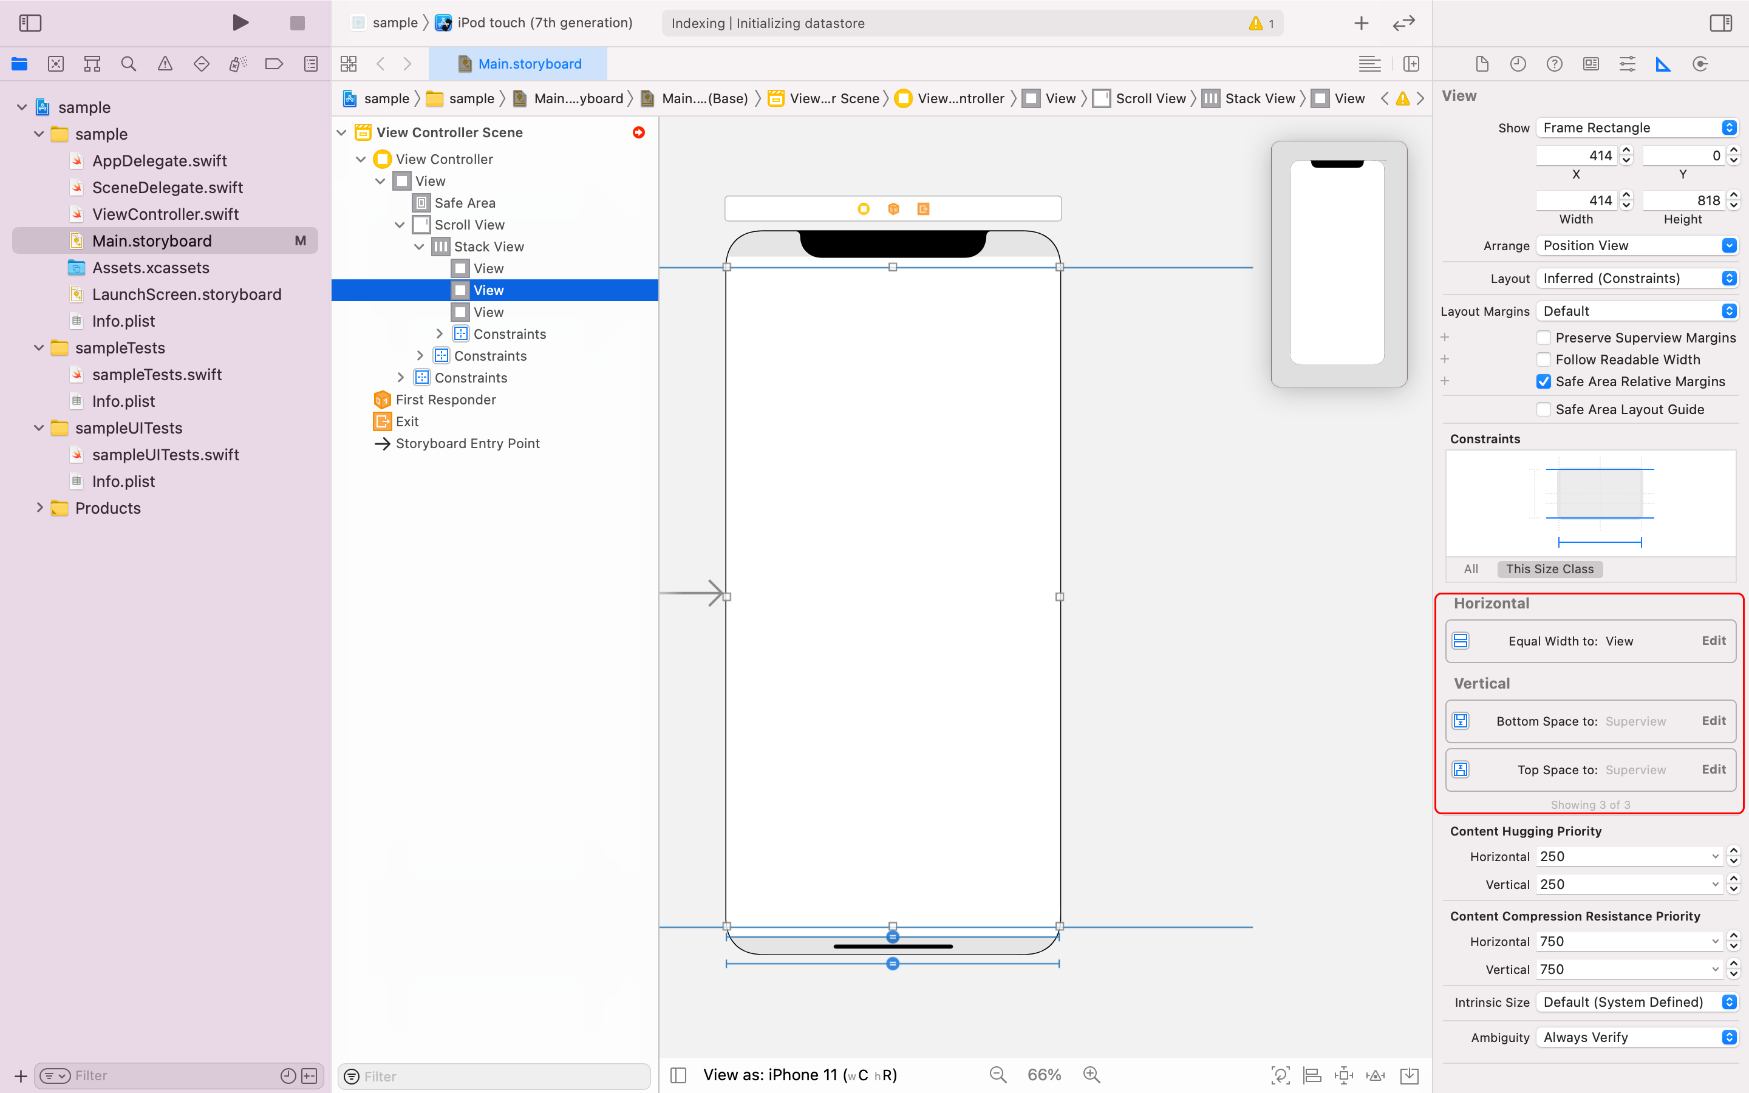
Task: Open the Library plus button
Action: (x=1361, y=23)
